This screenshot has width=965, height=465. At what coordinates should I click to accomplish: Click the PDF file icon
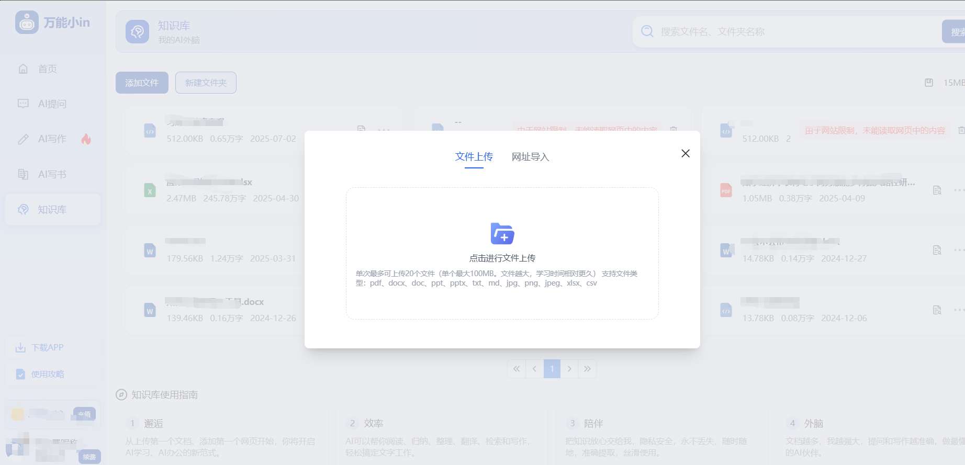pyautogui.click(x=726, y=190)
